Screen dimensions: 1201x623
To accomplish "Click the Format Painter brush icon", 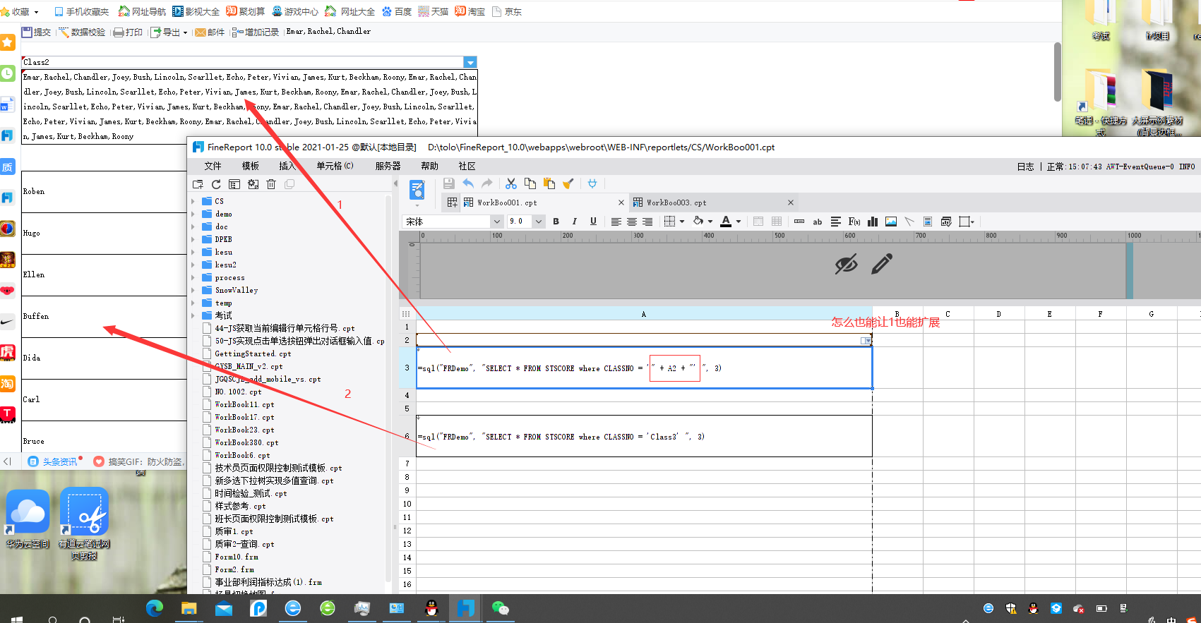I will pos(568,183).
